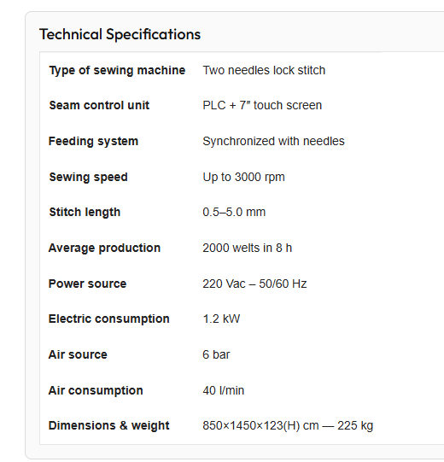Click the 6 bar air source value
444x462 pixels.
[216, 354]
